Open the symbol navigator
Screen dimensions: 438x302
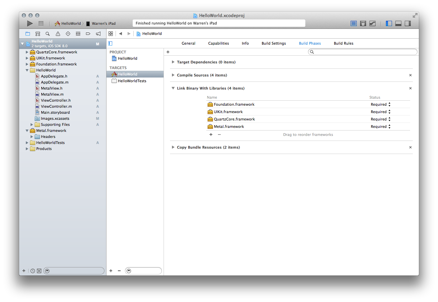pyautogui.click(x=38, y=34)
